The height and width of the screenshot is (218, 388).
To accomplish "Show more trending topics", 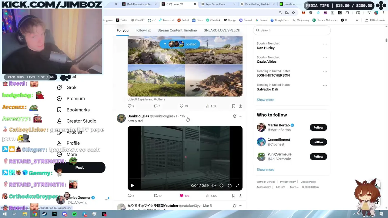I will (265, 100).
